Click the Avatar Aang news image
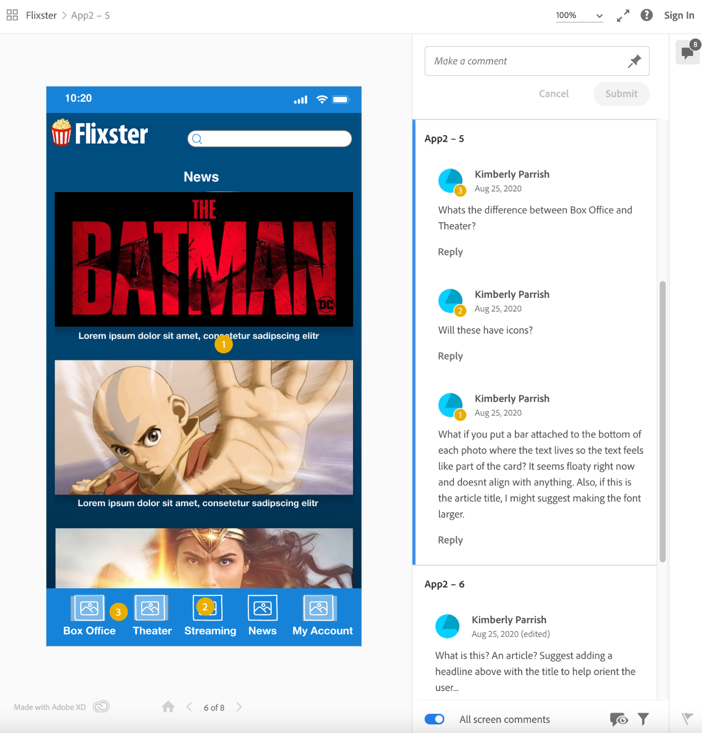The height and width of the screenshot is (733, 702). point(204,427)
